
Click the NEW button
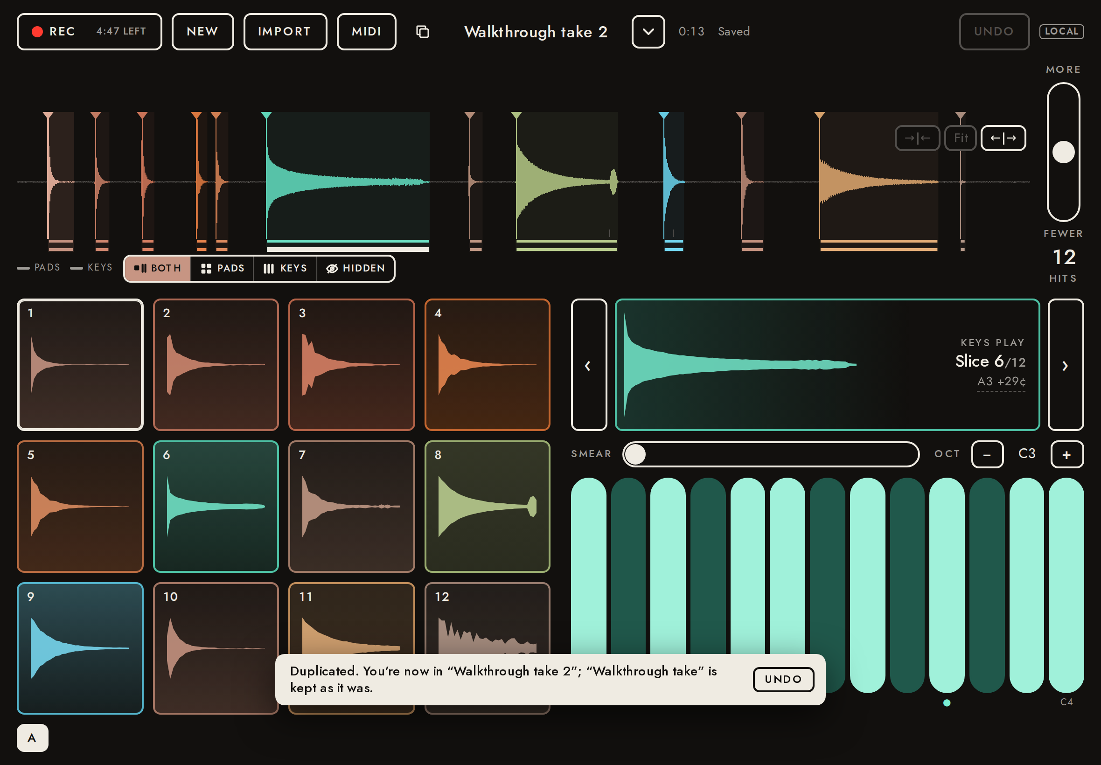click(202, 32)
